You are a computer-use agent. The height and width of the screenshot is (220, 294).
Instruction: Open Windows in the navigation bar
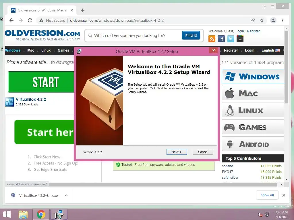point(13,50)
